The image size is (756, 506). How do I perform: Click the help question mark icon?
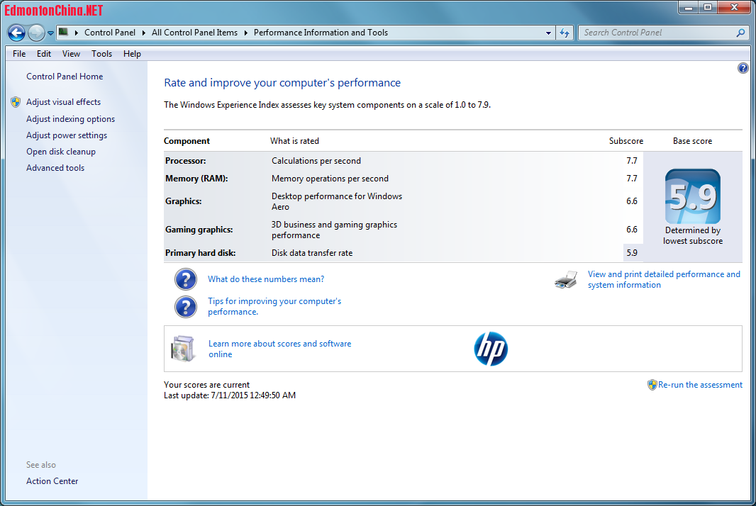pos(743,68)
